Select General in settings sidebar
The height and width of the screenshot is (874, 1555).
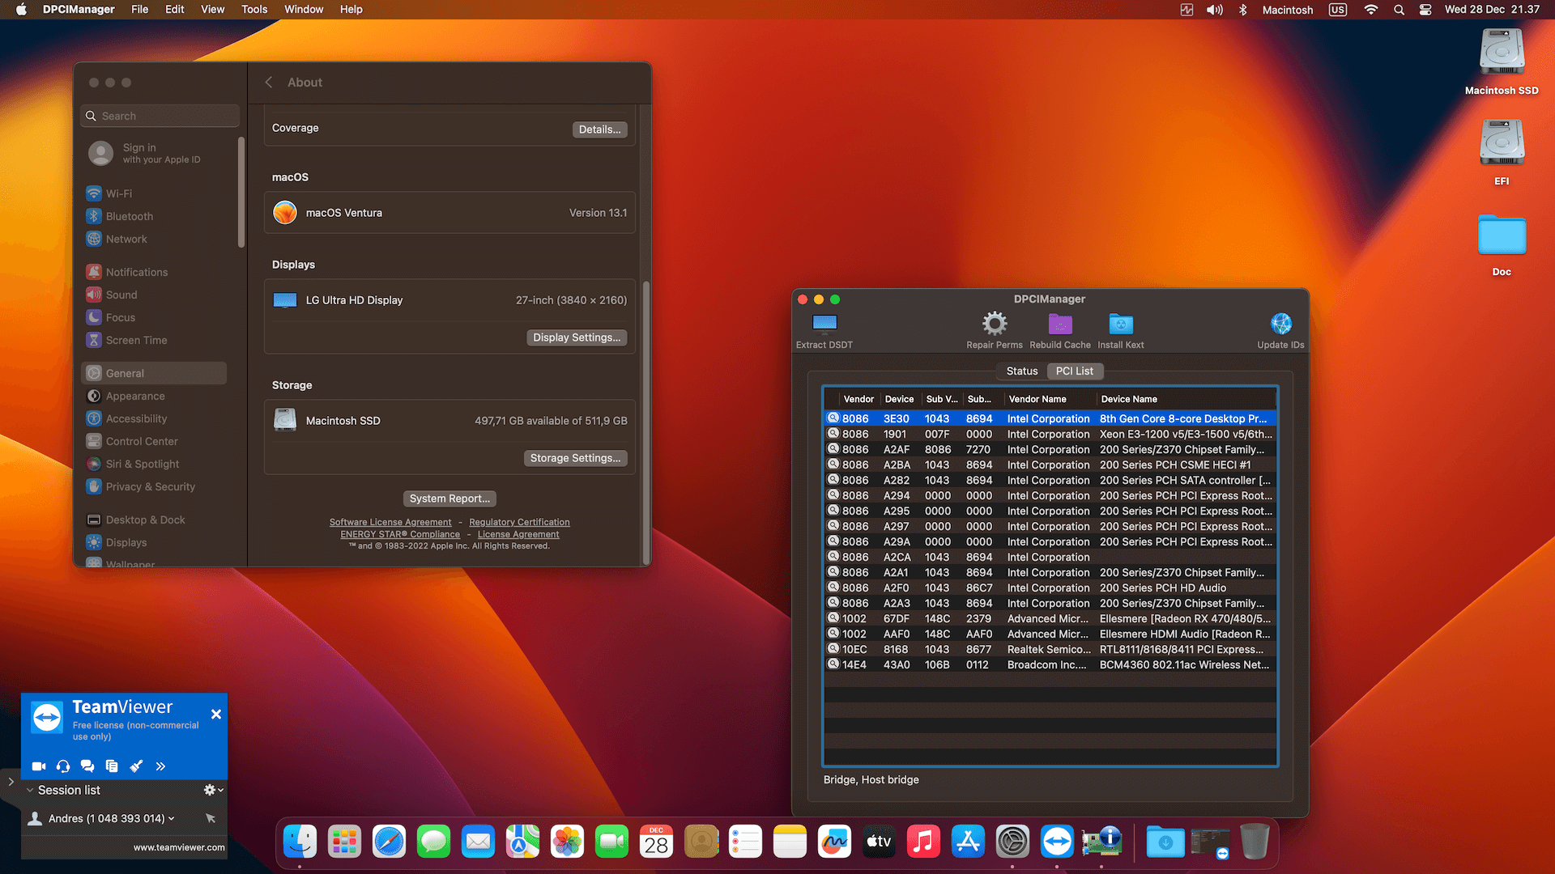(x=154, y=373)
